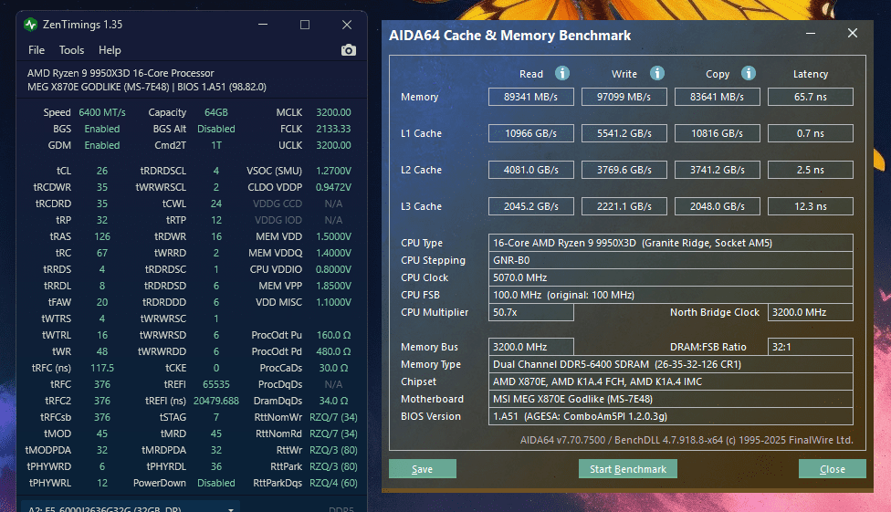Screen dimensions: 891x512
Task: Click the tCL value 26
Action: tap(102, 171)
